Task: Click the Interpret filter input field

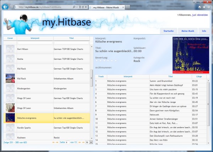Action: (x=35, y=43)
